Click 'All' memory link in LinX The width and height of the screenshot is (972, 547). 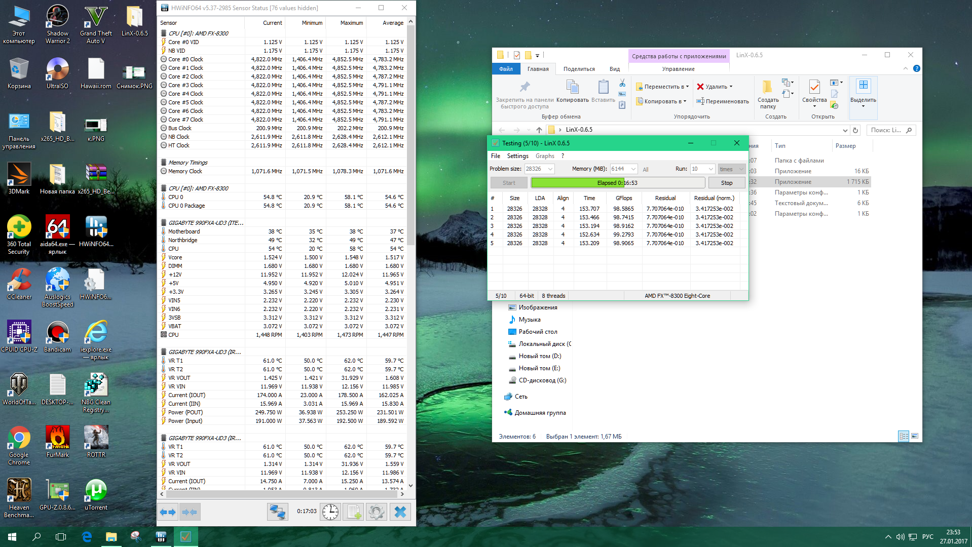coord(645,170)
